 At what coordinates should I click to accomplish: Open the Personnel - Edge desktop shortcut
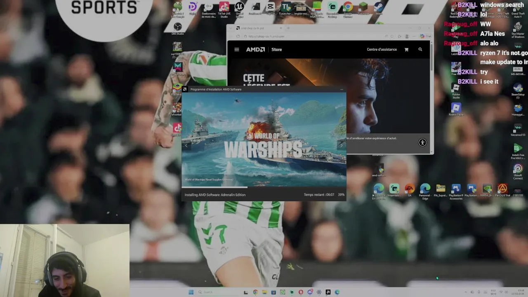click(x=425, y=192)
